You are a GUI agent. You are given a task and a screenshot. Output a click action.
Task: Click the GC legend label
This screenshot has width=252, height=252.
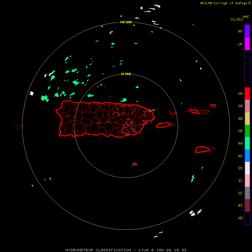(x=240, y=193)
